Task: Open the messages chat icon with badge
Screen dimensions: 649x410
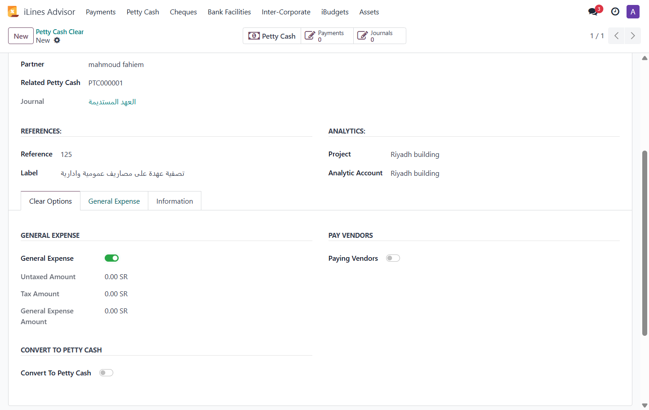Action: [x=594, y=12]
